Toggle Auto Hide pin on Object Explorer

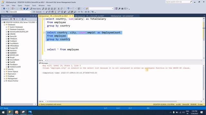(33, 16)
